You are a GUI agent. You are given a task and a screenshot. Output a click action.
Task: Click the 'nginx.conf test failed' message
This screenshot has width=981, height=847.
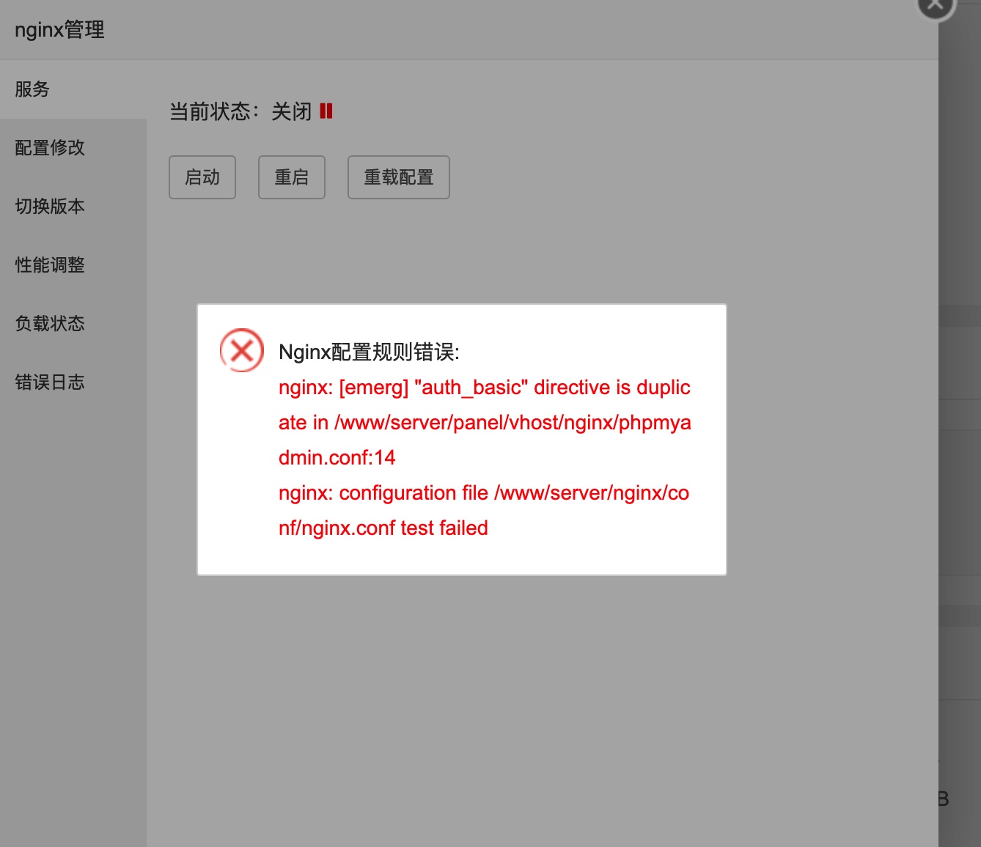click(x=484, y=511)
